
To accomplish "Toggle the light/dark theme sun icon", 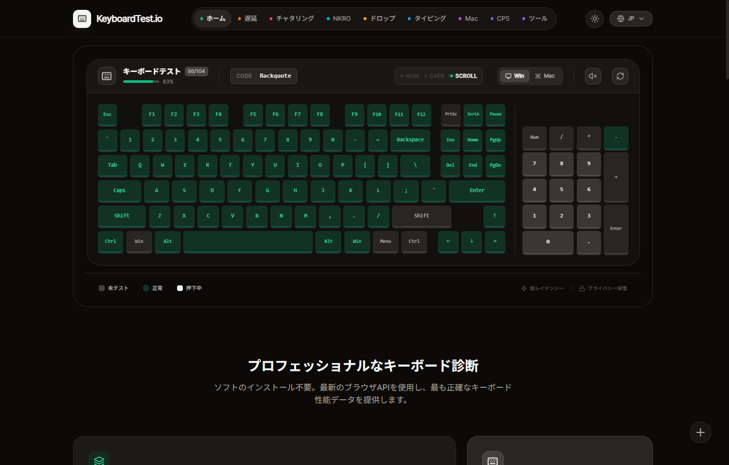I will click(594, 19).
